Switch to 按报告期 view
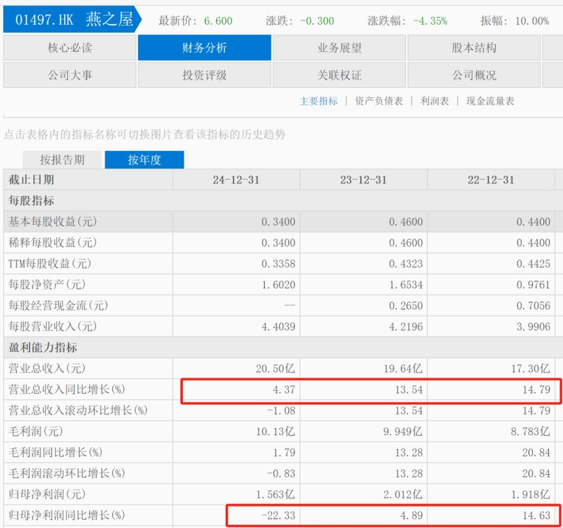563x528 pixels. (62, 160)
